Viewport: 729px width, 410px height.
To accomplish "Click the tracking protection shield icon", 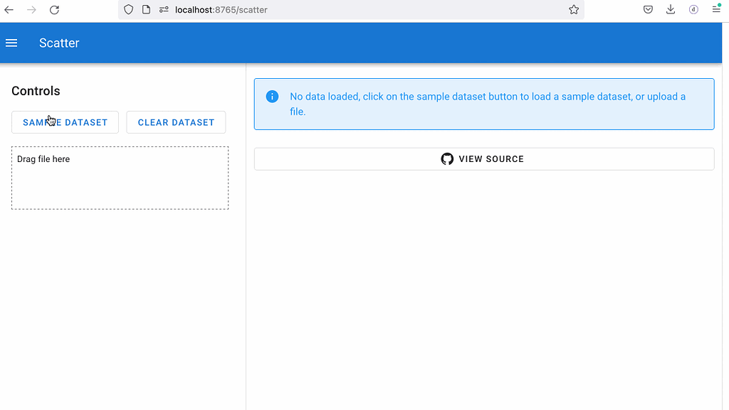I will point(128,10).
